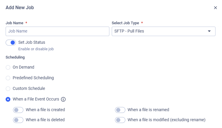Select Predefined Scheduling radio option
The height and width of the screenshot is (128, 222).
8,78
